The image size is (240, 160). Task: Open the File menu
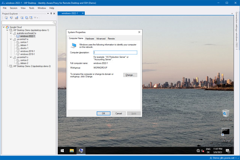click(5, 8)
